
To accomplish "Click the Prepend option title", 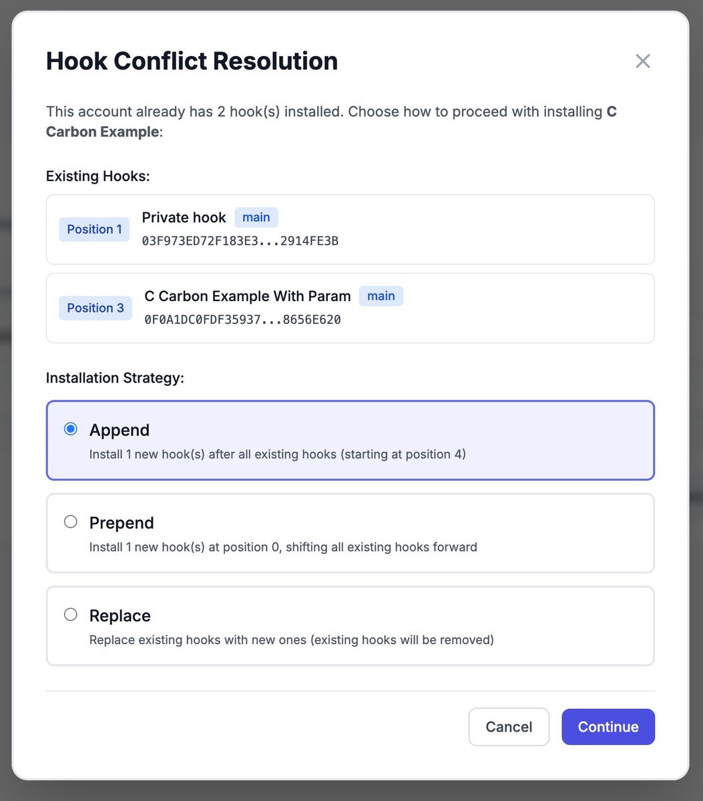I will [122, 523].
